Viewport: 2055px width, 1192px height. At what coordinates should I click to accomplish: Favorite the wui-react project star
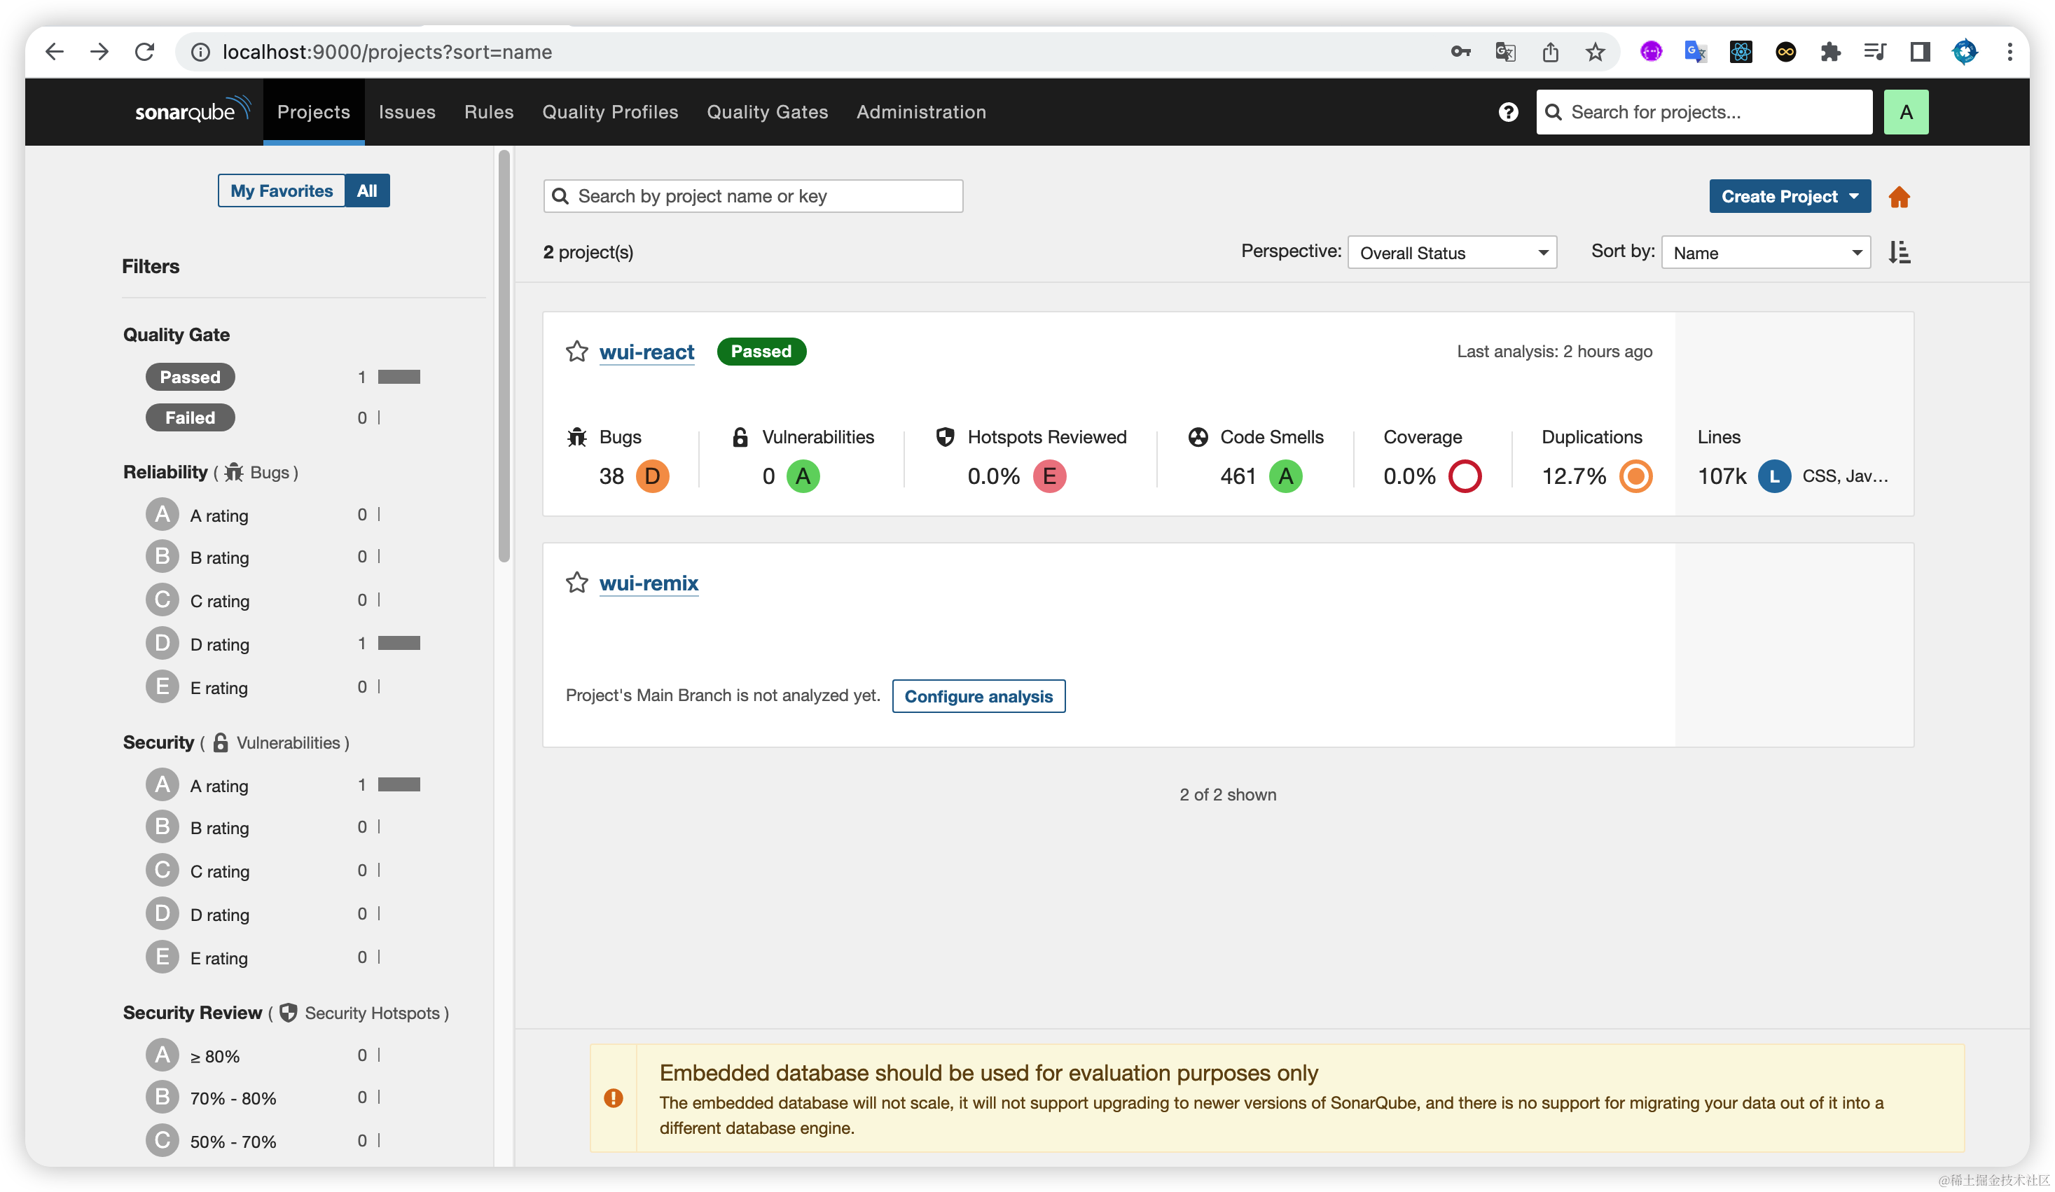[x=576, y=352]
